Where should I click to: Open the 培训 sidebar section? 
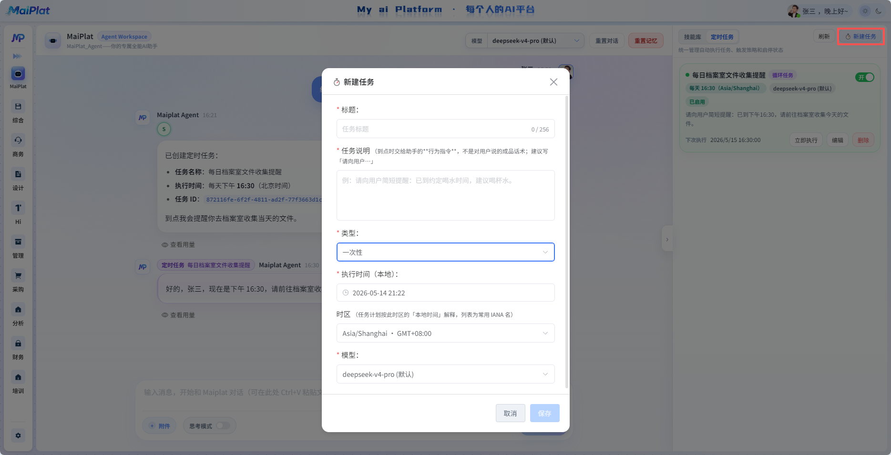point(18,382)
